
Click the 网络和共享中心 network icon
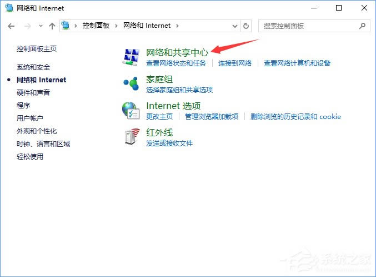(131, 57)
